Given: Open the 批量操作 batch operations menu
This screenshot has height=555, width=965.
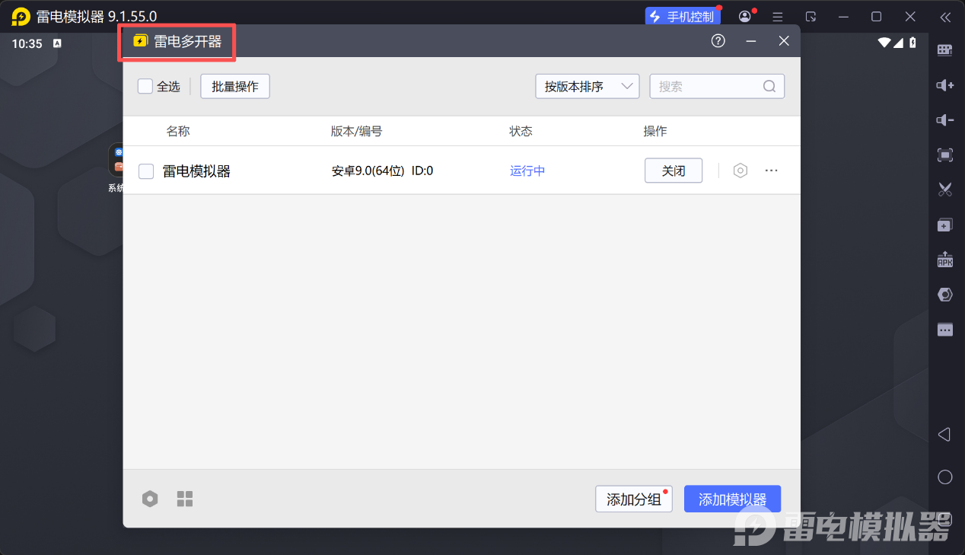Looking at the screenshot, I should [x=235, y=86].
